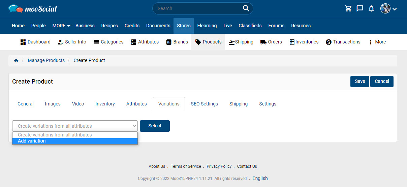Open About Us footer link
The height and width of the screenshot is (187, 407).
coord(157,166)
